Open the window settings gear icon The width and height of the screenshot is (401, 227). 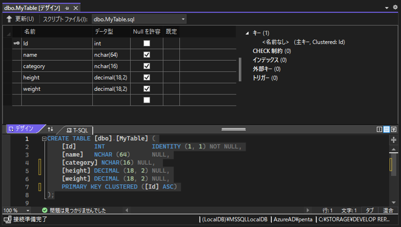point(395,7)
